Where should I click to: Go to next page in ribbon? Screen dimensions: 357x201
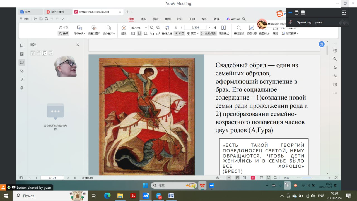(x=209, y=27)
